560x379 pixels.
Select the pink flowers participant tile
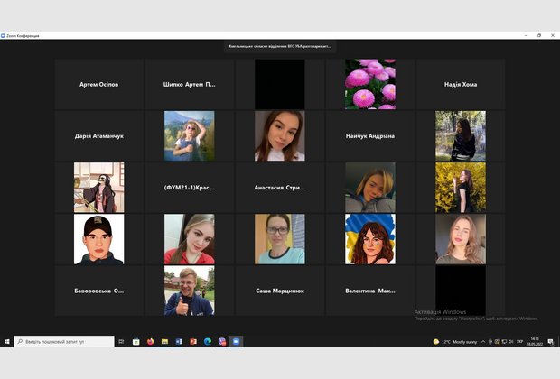tap(369, 85)
